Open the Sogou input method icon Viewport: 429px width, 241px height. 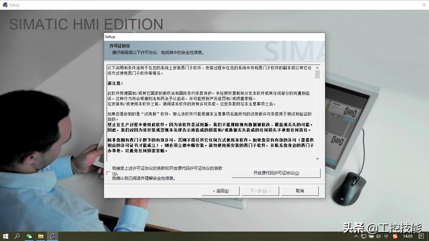tap(395, 236)
